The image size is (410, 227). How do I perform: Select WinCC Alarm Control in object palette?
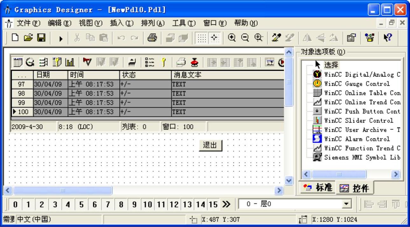pos(357,139)
